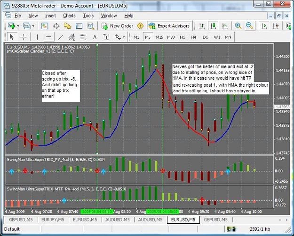Open the MetaEditor yellow diamond icon
This screenshot has width=294, height=236.
pyautogui.click(x=140, y=26)
